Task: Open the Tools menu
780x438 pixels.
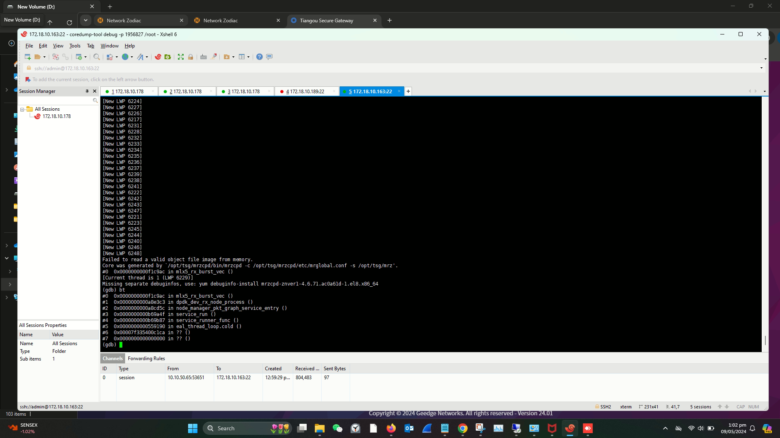Action: coord(75,46)
